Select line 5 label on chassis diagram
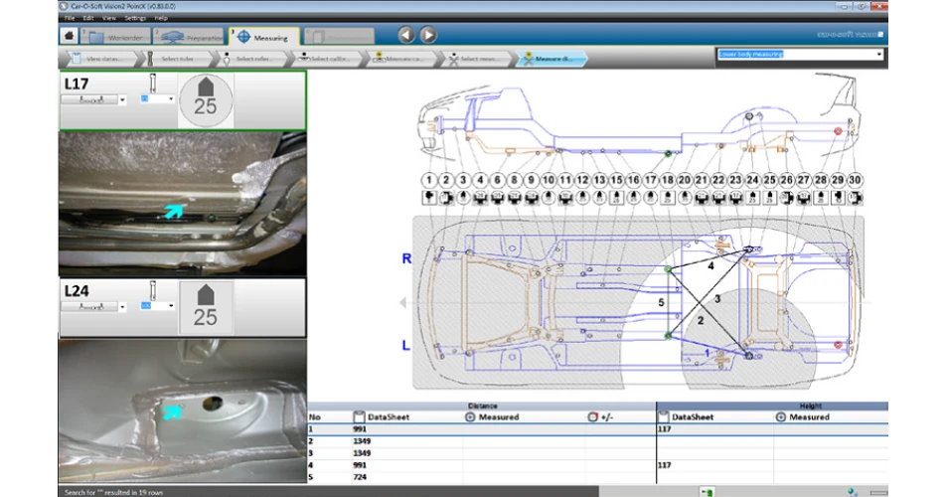 coord(661,302)
